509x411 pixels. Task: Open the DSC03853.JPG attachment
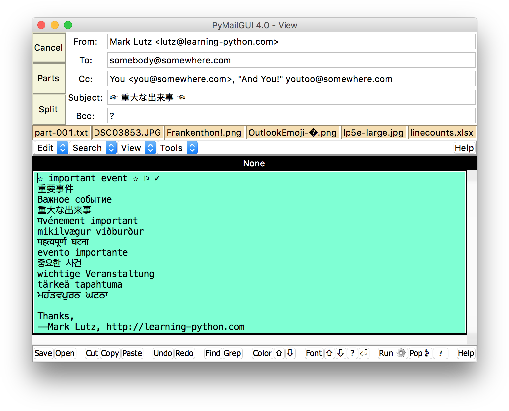(127, 132)
